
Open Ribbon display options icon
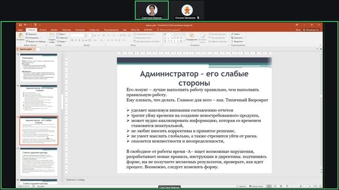tap(297, 25)
